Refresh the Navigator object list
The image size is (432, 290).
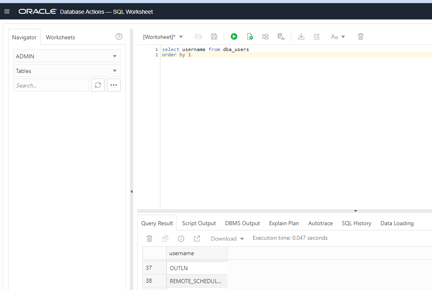(98, 85)
